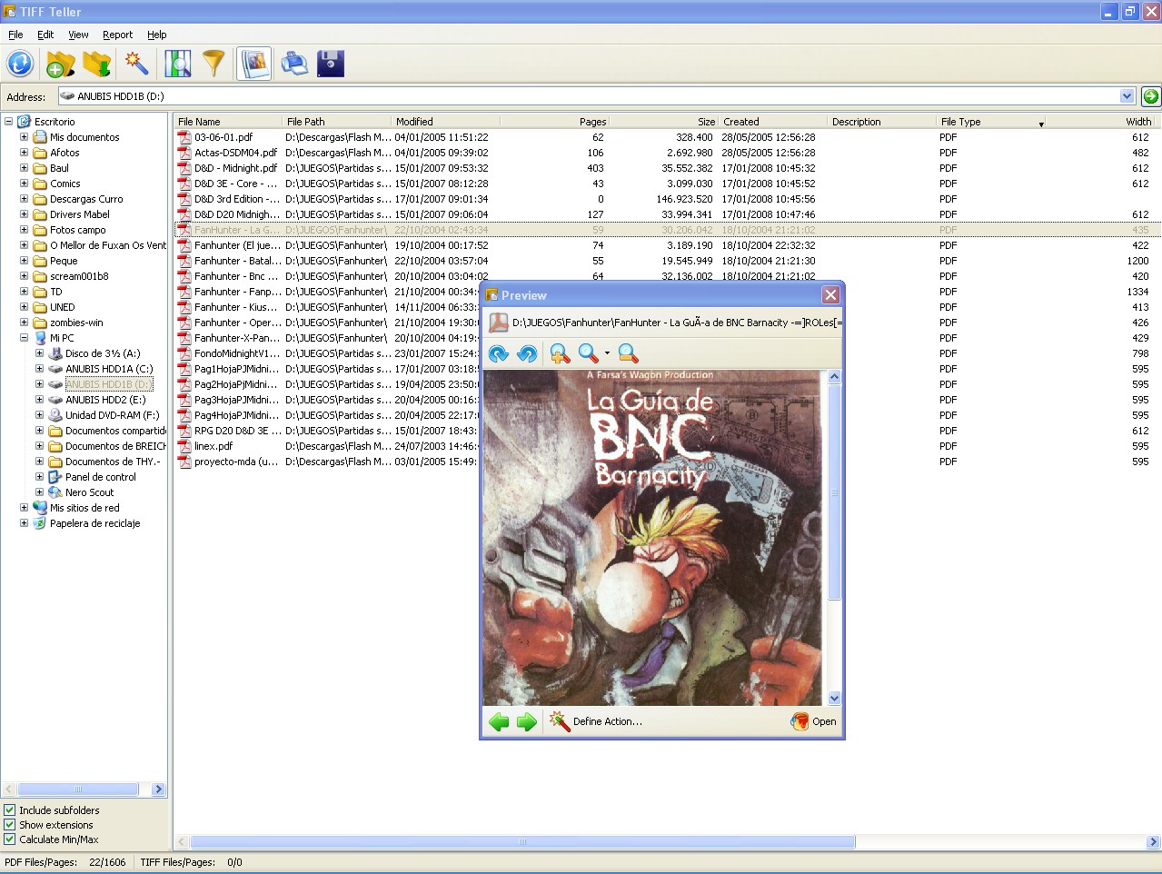Close the Preview window
The image size is (1162, 874).
[830, 295]
